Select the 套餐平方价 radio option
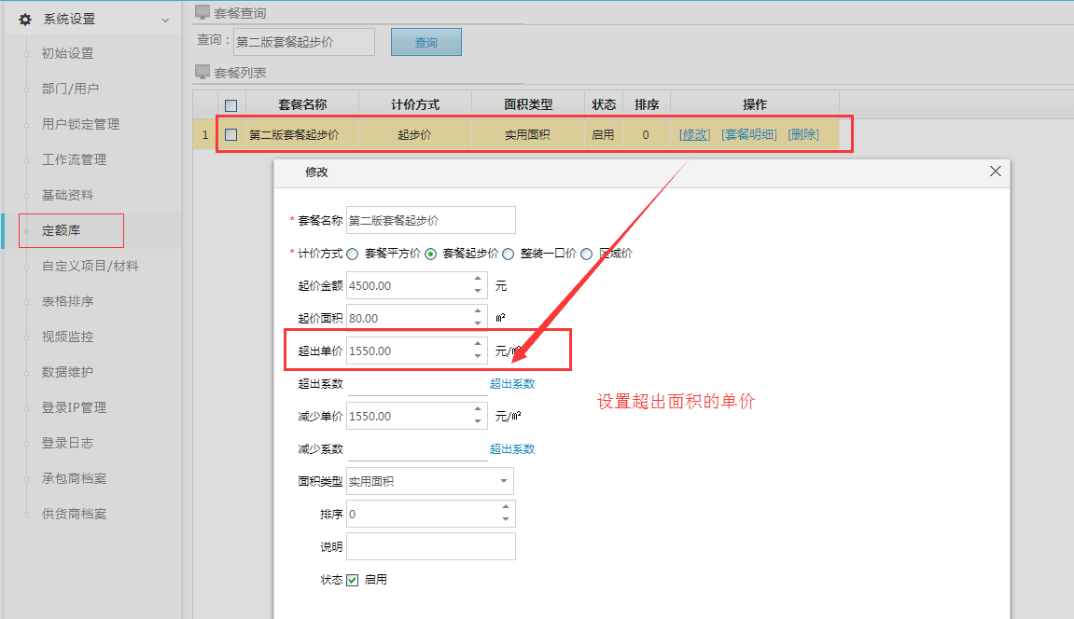1074x619 pixels. pyautogui.click(x=352, y=254)
